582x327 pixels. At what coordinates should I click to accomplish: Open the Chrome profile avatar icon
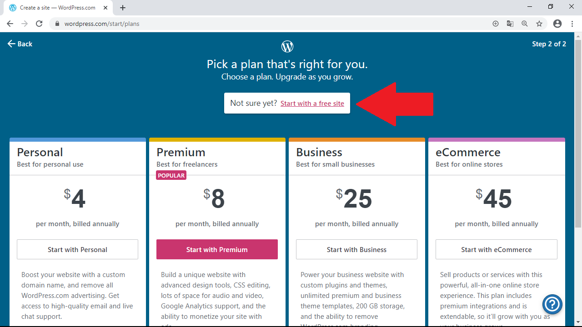click(557, 24)
